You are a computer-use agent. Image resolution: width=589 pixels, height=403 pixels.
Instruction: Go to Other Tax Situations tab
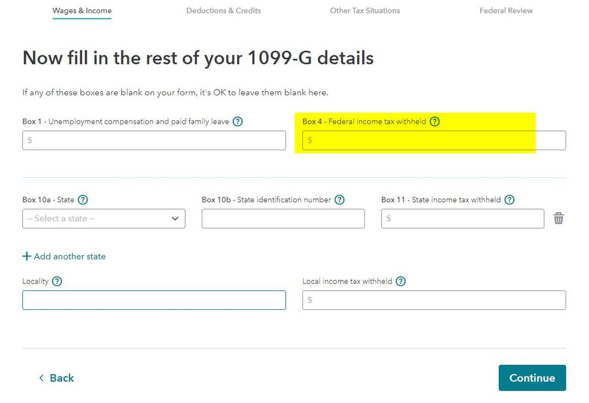click(x=365, y=11)
